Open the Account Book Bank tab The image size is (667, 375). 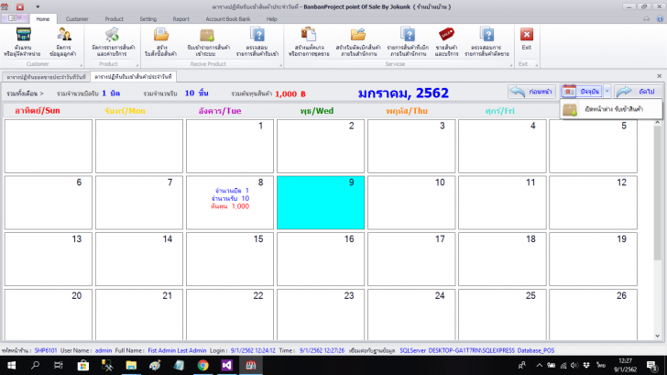227,18
